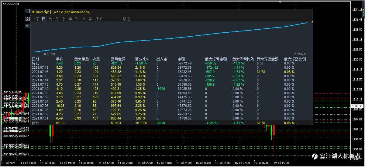365x167 pixels.
Task: Click the 1808.39 current price marker
Action: pos(357,106)
